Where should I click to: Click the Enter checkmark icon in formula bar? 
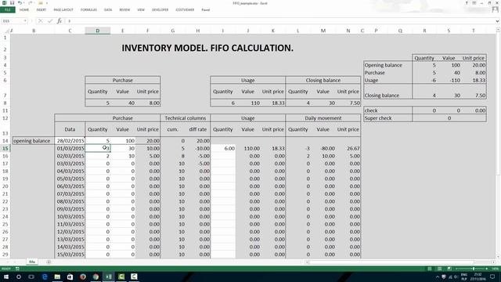tap(50, 21)
